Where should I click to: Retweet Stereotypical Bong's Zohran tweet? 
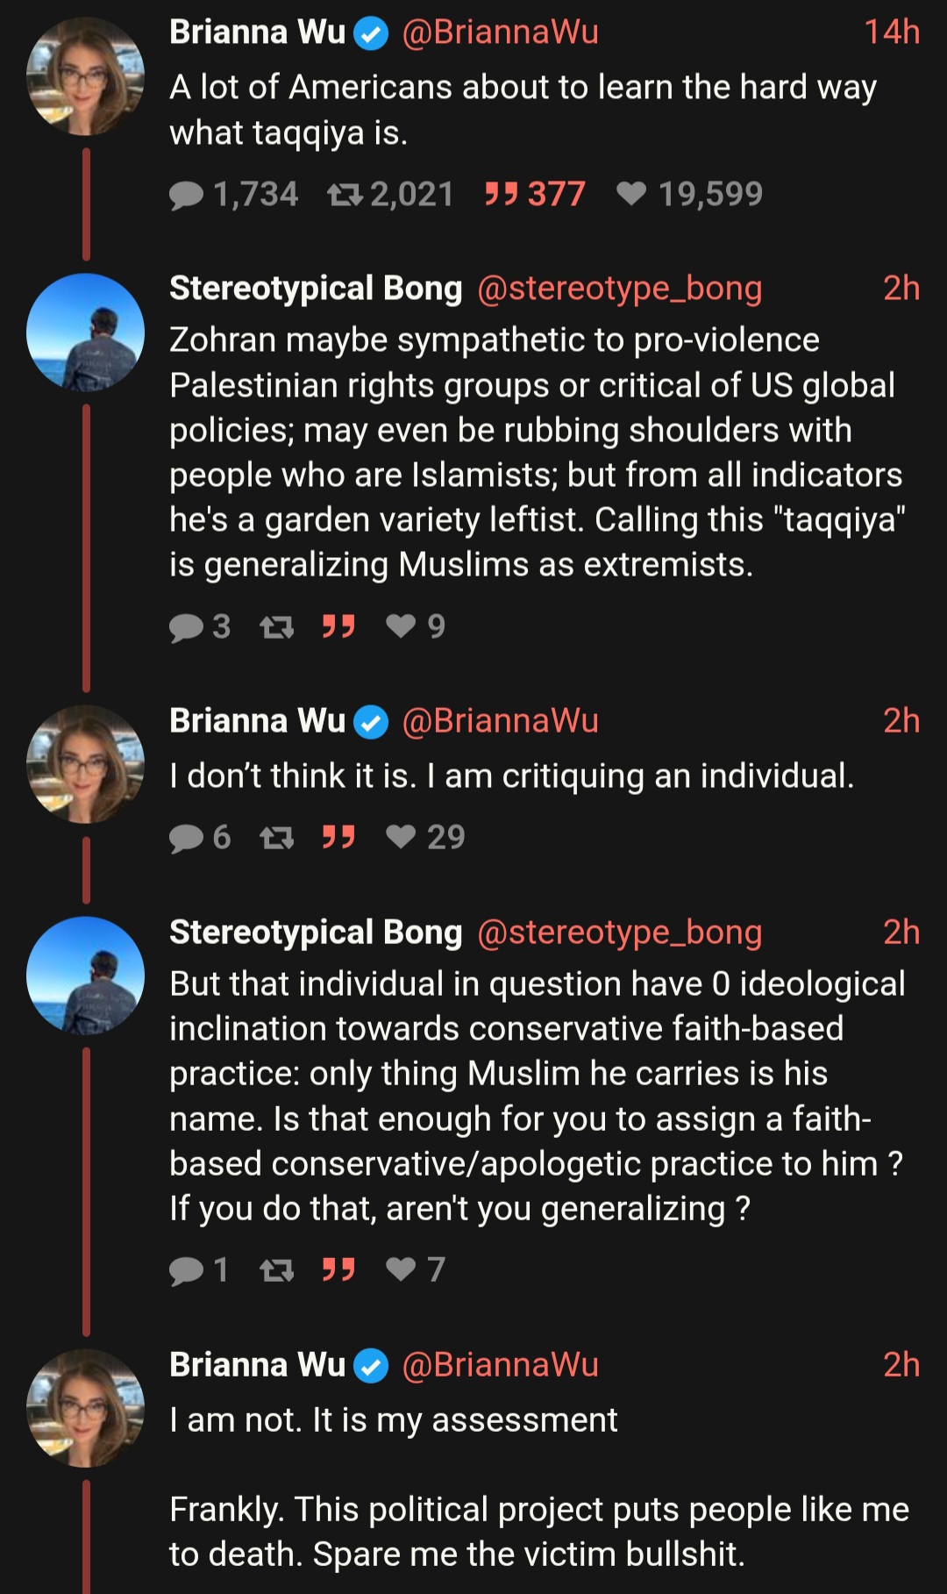(x=277, y=626)
